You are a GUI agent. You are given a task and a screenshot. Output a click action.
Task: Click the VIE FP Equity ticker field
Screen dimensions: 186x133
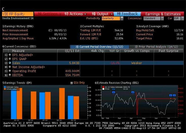[x=17, y=14]
